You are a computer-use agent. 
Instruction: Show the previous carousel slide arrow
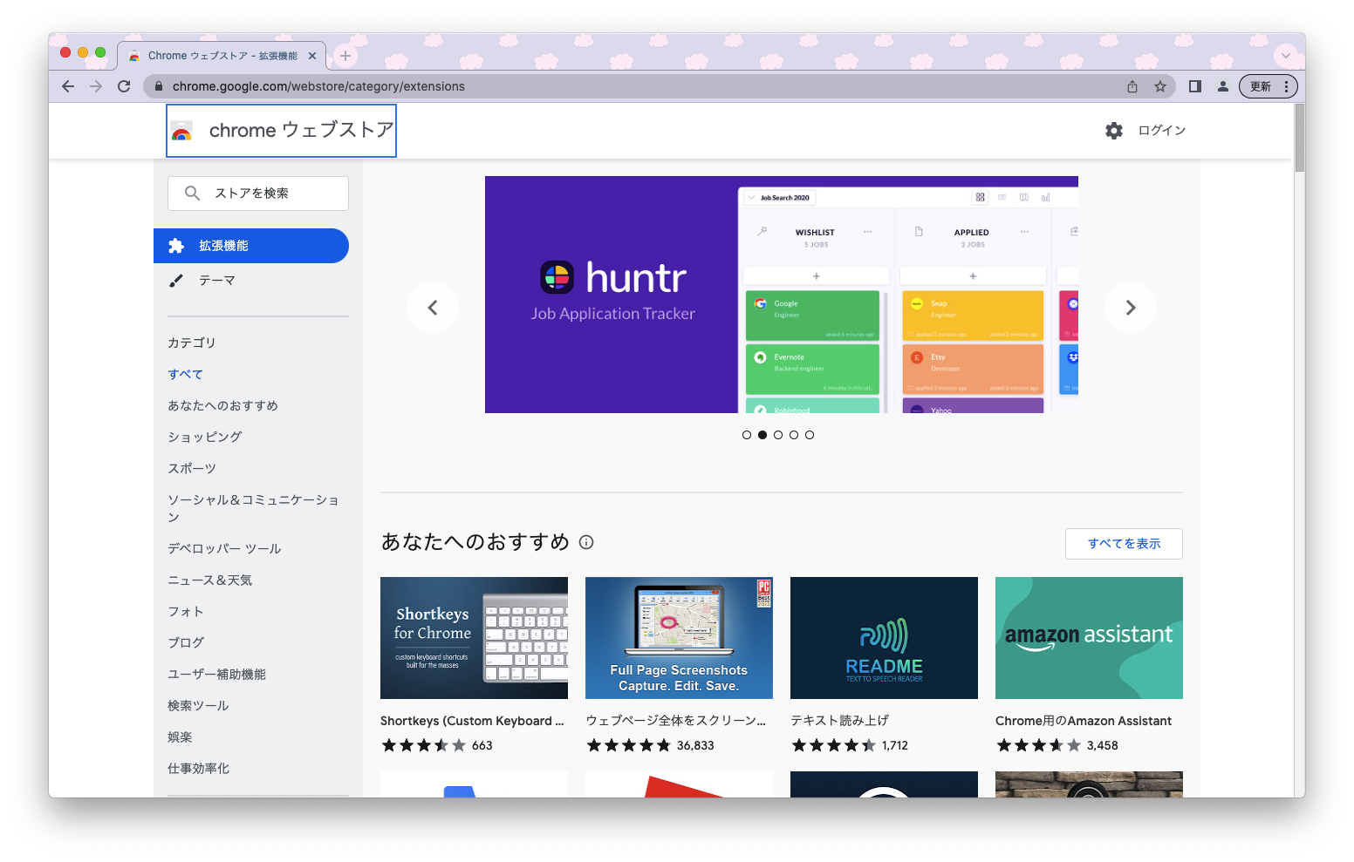[433, 308]
